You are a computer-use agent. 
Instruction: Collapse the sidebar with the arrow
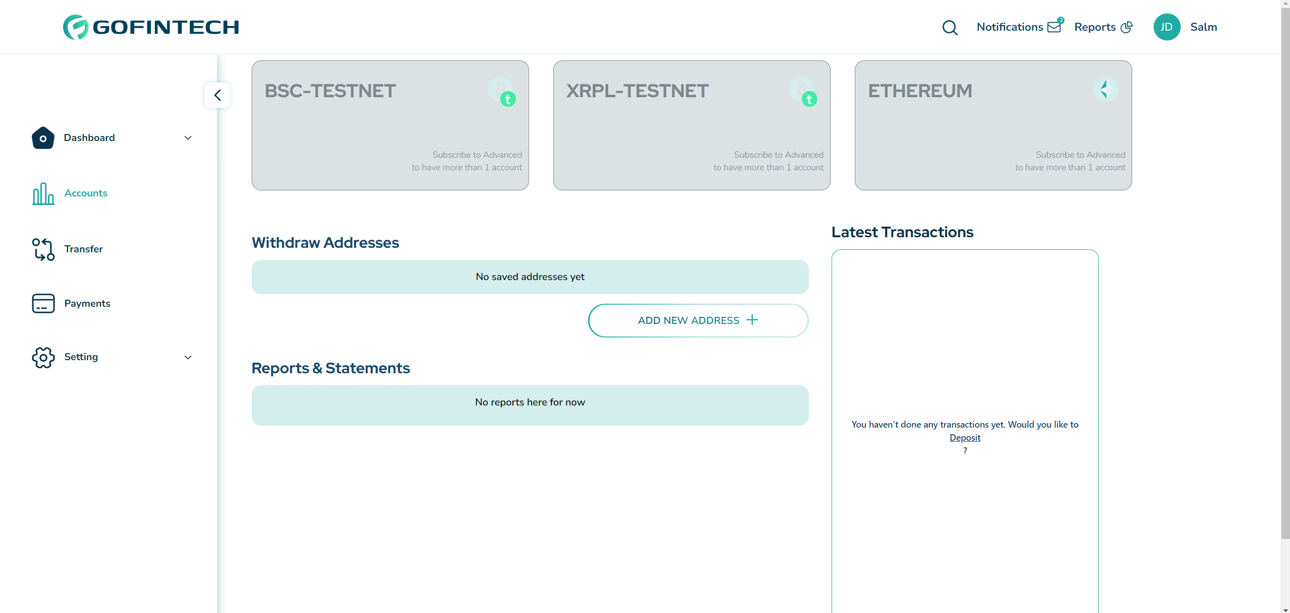(217, 95)
